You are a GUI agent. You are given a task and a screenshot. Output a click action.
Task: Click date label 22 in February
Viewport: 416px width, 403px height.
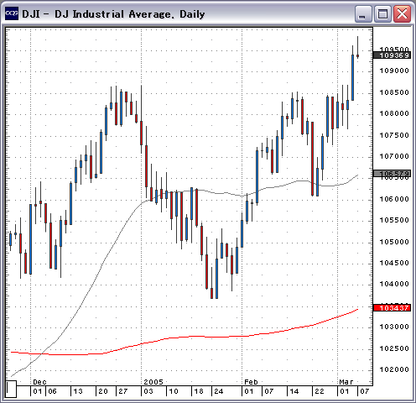(x=320, y=391)
